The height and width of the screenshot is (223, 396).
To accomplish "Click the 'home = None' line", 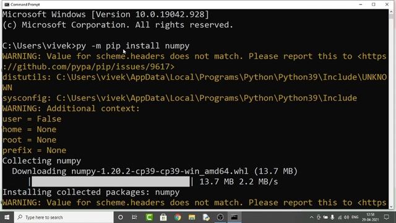I will [x=29, y=129].
